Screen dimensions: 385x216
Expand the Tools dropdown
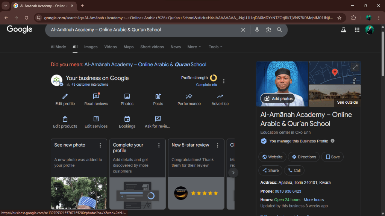pos(215,47)
